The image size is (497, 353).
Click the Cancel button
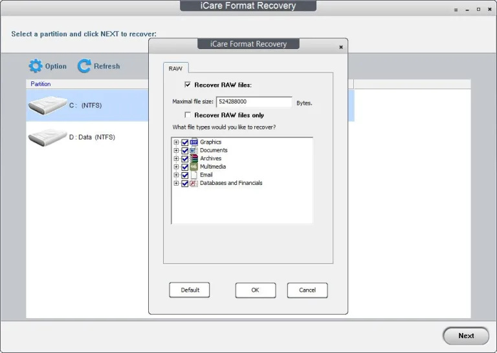(307, 290)
